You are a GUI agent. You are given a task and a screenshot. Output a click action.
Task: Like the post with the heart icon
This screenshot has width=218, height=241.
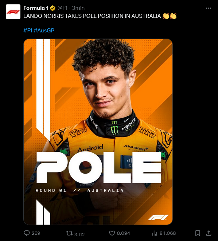(x=112, y=233)
